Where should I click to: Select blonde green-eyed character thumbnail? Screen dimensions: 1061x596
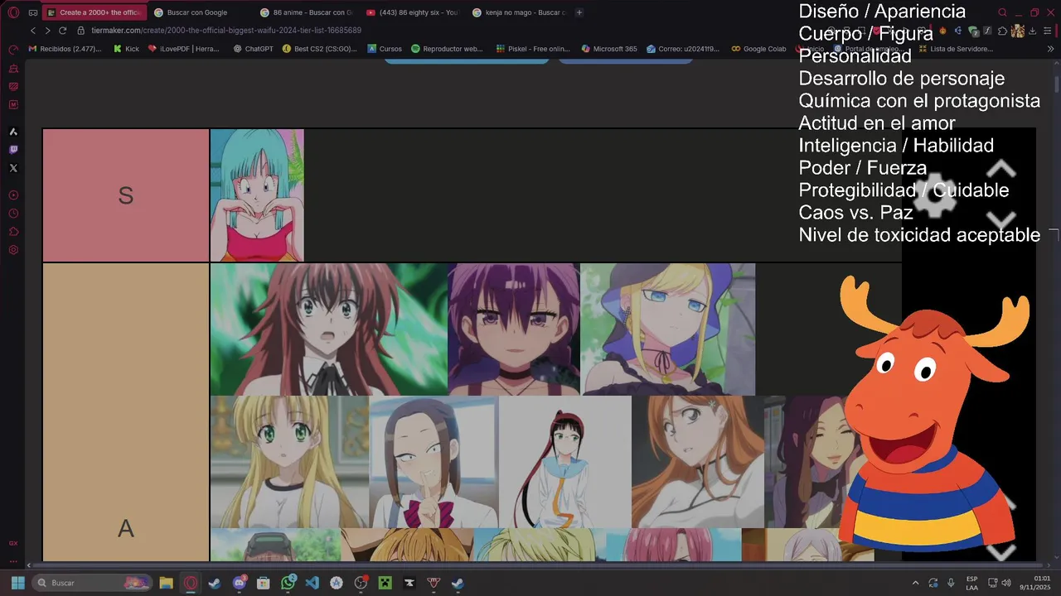point(289,462)
